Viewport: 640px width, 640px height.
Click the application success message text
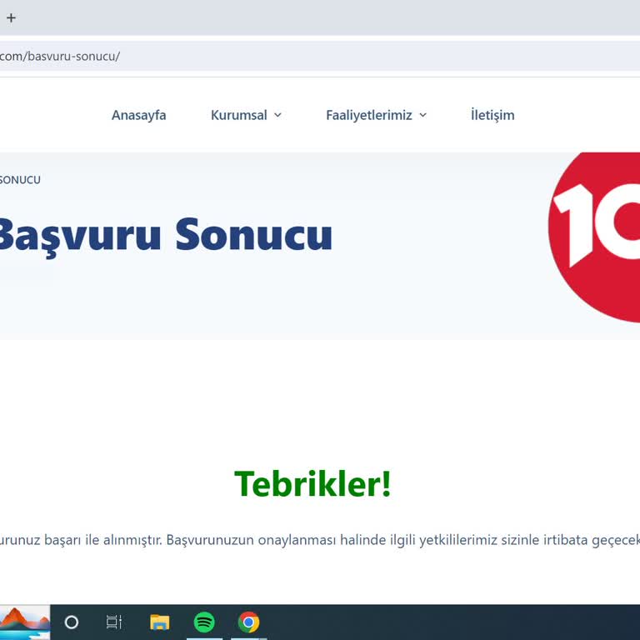click(x=320, y=540)
